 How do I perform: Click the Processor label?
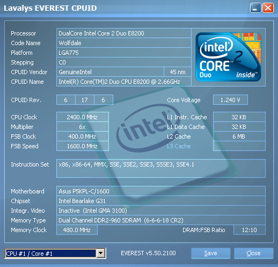click(24, 33)
